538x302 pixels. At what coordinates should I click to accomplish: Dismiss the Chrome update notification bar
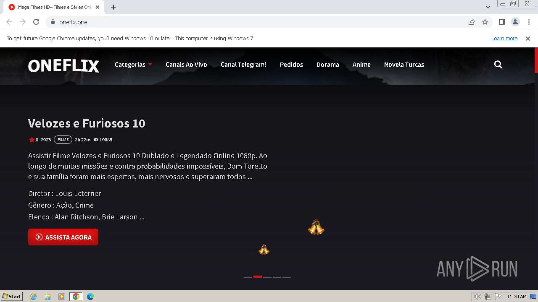click(528, 38)
